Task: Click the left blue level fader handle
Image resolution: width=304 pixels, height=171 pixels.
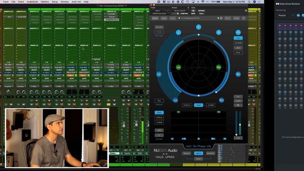Action: point(237,134)
